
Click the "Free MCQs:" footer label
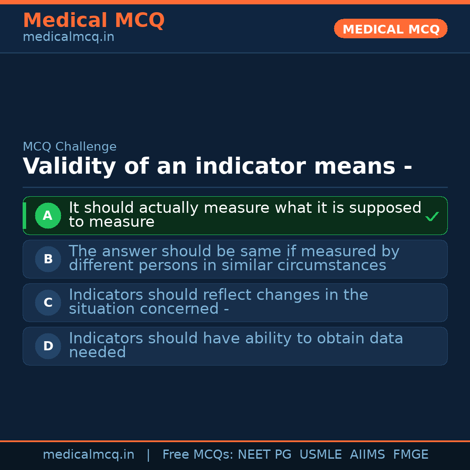tap(198, 455)
